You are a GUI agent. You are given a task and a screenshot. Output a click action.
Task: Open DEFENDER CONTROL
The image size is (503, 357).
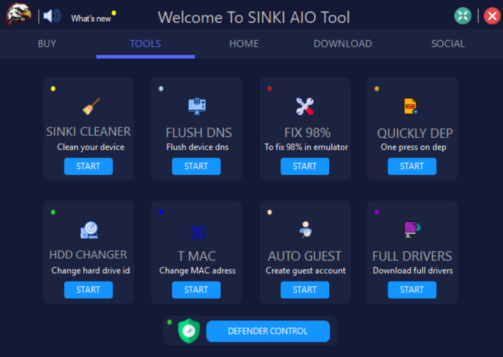point(268,331)
